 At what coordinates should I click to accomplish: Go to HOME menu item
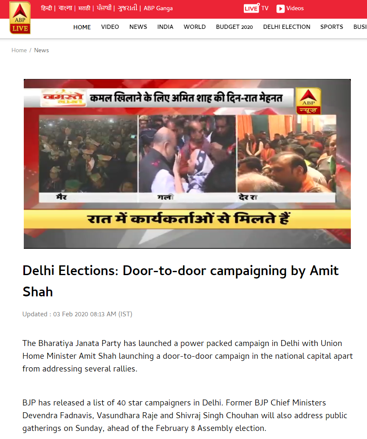82,27
